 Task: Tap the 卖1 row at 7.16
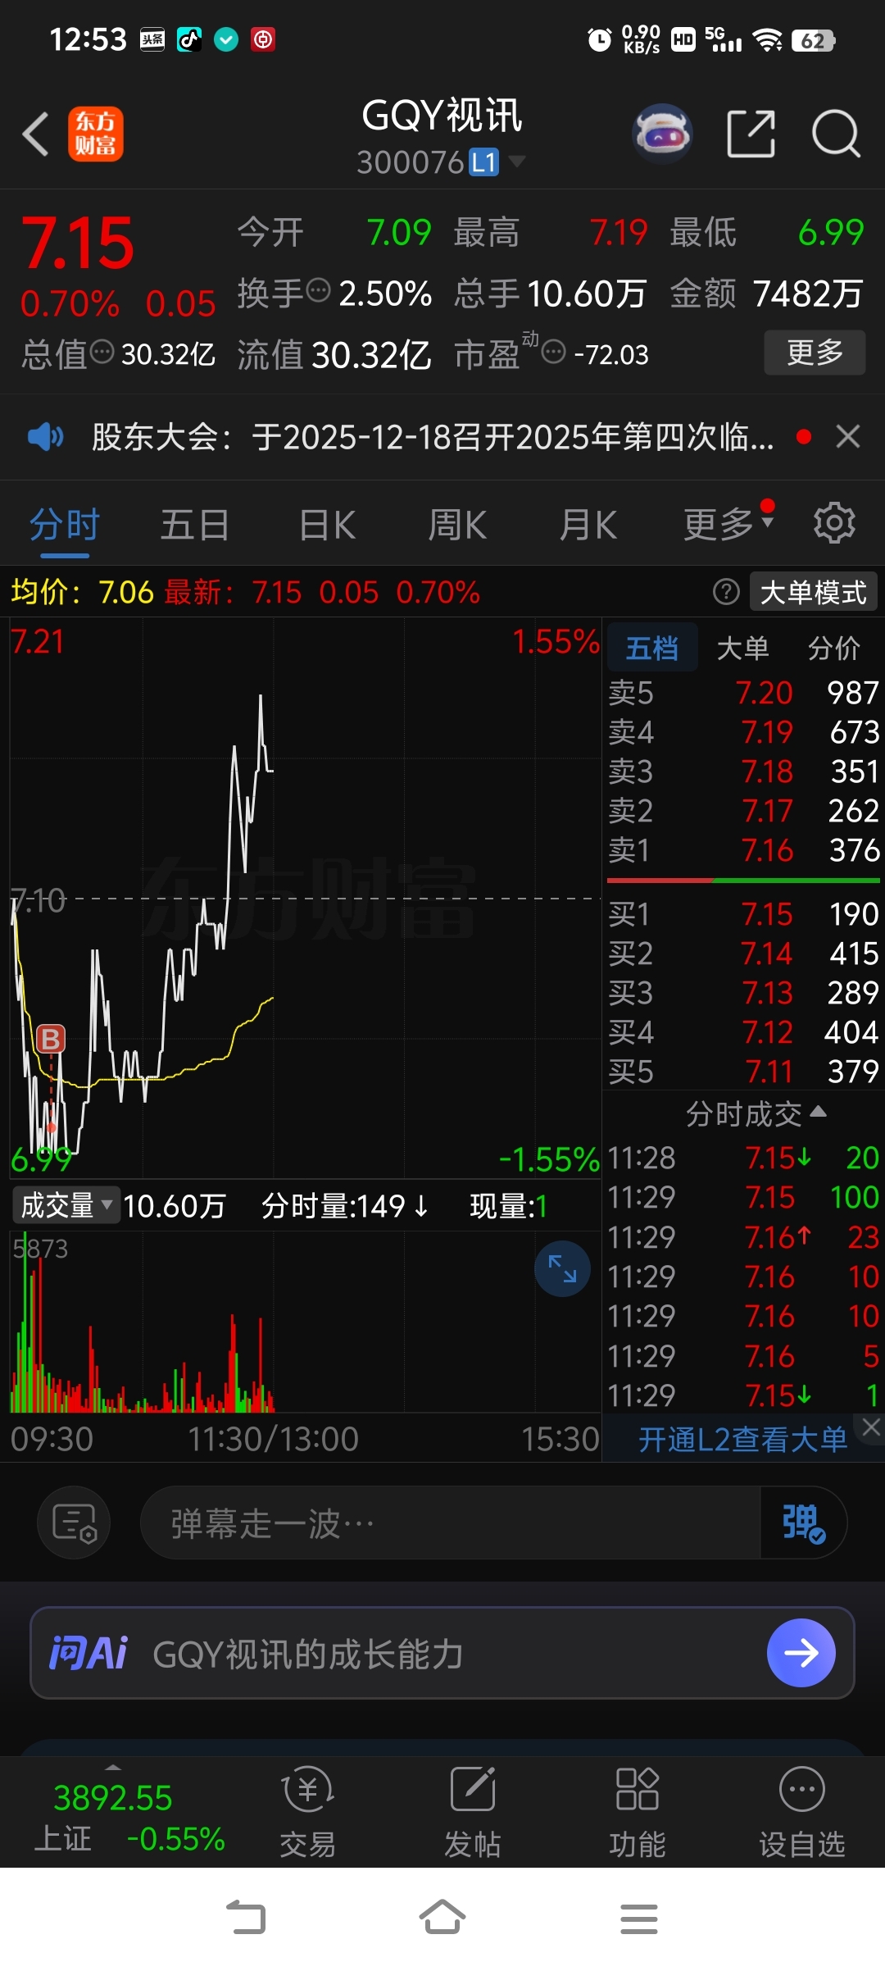[744, 850]
